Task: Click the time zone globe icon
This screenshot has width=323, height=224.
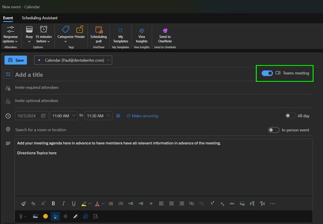Action: pyautogui.click(x=118, y=116)
